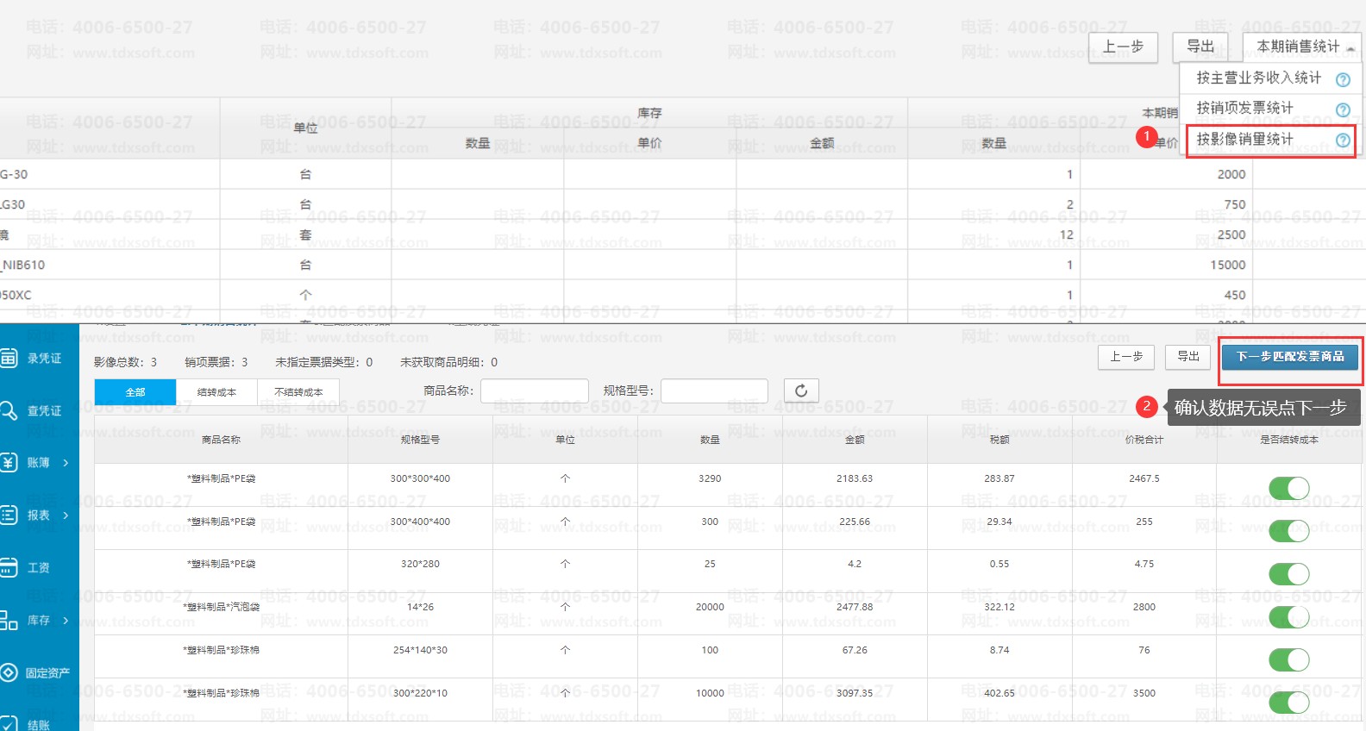Open 录凭证 voucher entry sidebar icon

pyautogui.click(x=9, y=358)
